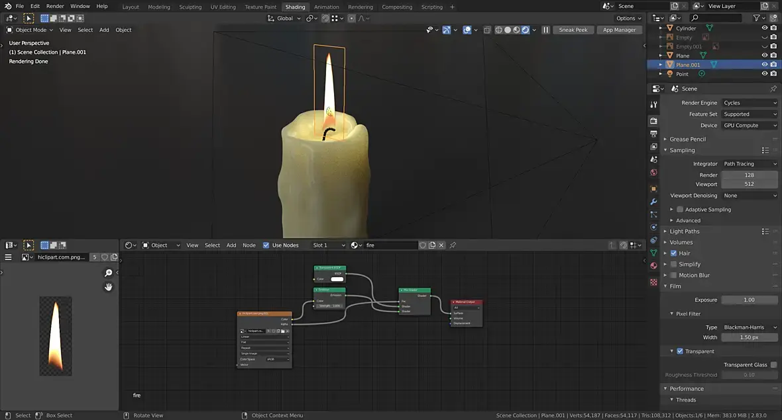Viewport: 782px width, 420px height.
Task: Open the Modifier properties wrench icon
Action: click(x=653, y=202)
